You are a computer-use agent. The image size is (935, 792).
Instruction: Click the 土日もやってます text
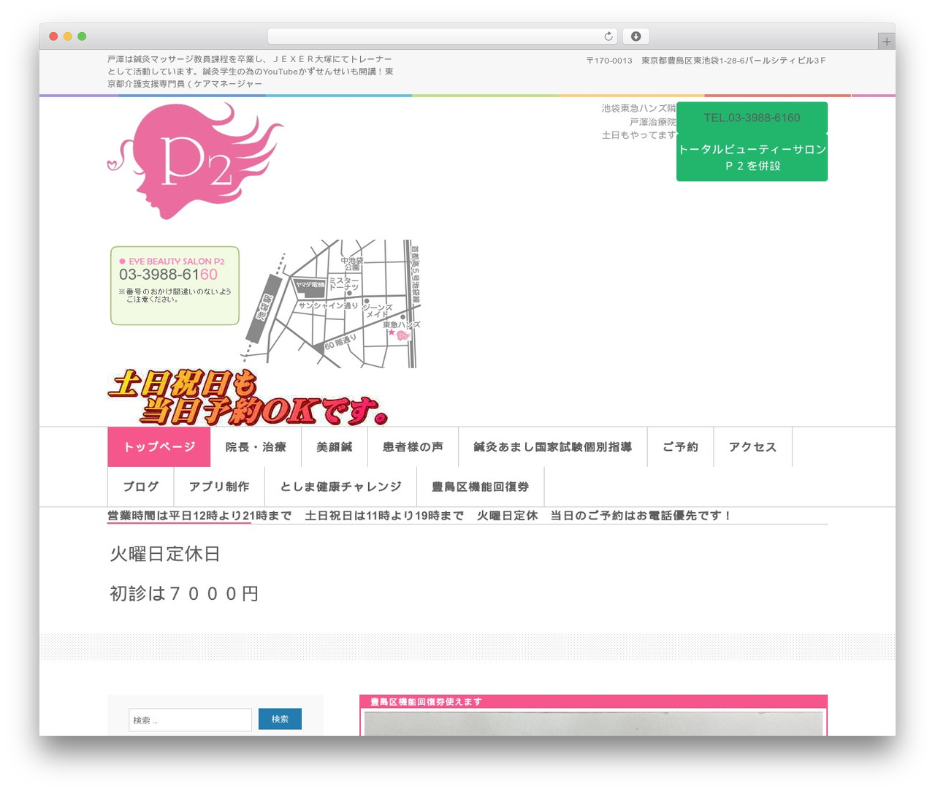(638, 135)
